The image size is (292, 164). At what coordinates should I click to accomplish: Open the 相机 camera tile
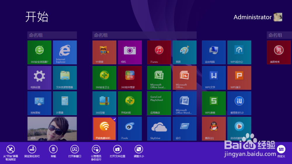[130, 52]
